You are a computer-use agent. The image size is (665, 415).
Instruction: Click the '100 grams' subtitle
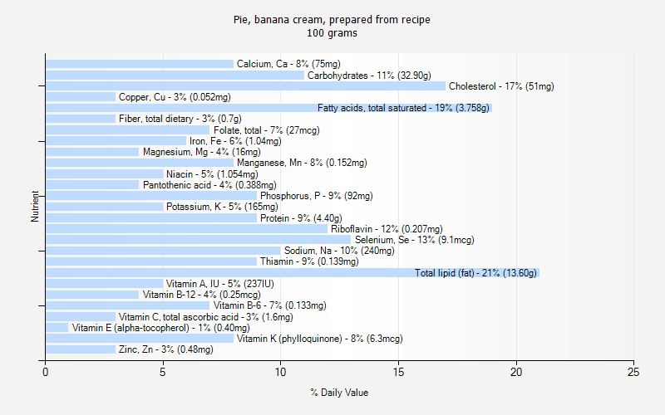(332, 33)
